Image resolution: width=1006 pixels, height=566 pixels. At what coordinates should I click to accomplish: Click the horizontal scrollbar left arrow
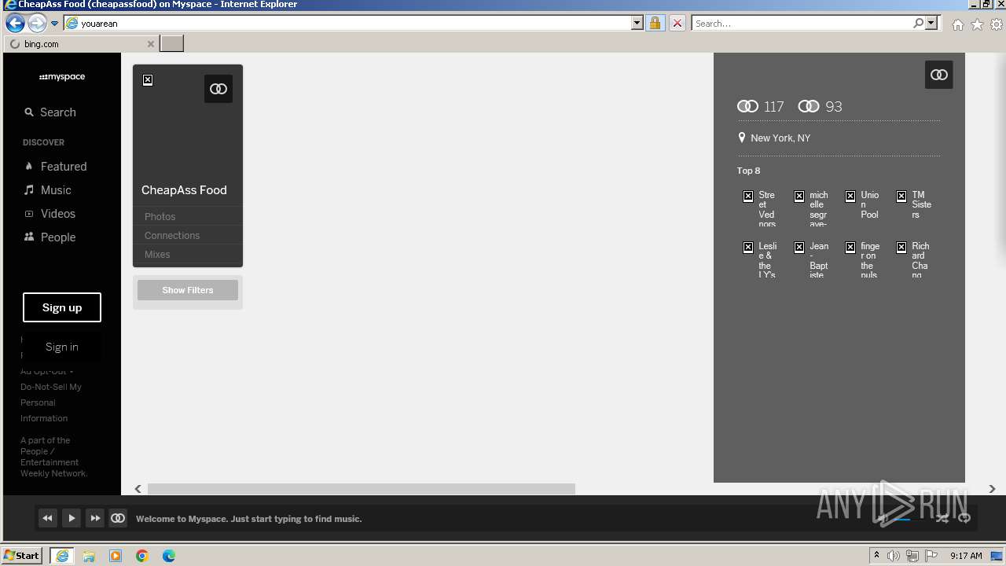tap(138, 489)
